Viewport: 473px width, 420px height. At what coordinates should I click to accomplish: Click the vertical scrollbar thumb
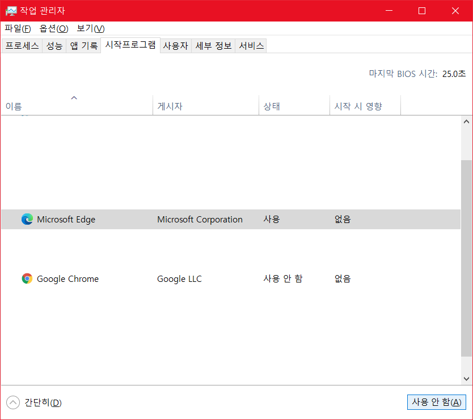click(x=466, y=258)
